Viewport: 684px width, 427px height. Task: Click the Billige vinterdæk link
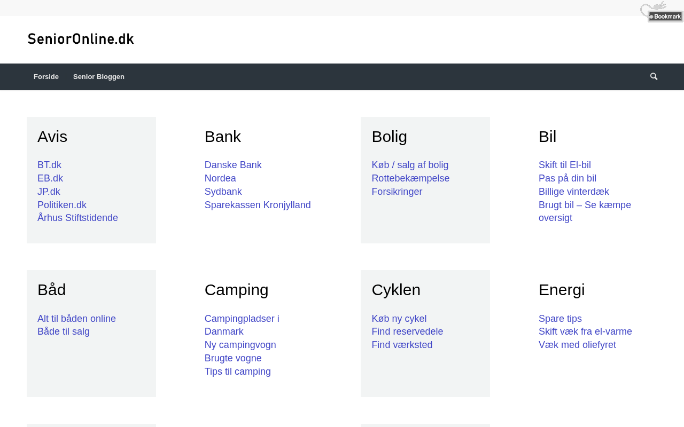coord(574,192)
